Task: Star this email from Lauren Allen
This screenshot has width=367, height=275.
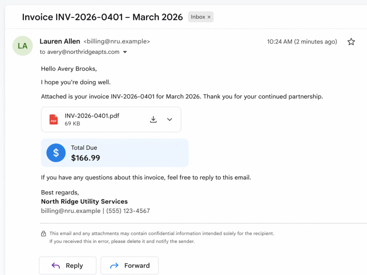Action: (351, 42)
